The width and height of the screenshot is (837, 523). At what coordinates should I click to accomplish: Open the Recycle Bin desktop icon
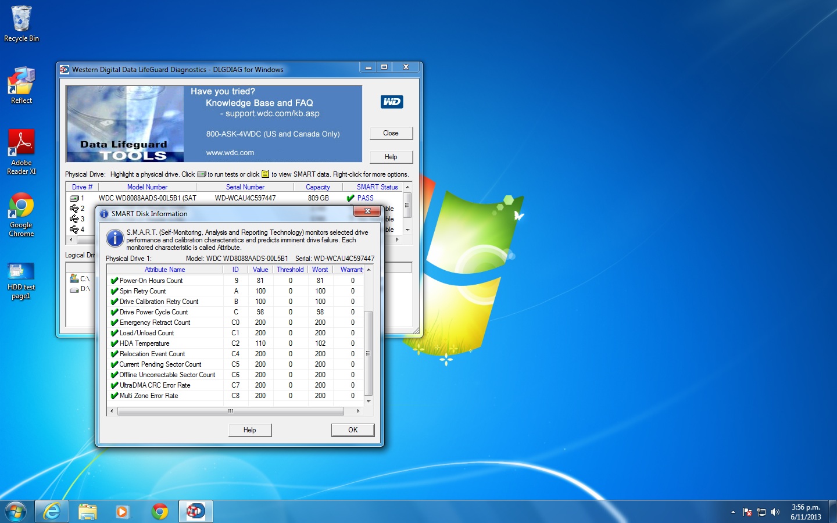[x=22, y=24]
